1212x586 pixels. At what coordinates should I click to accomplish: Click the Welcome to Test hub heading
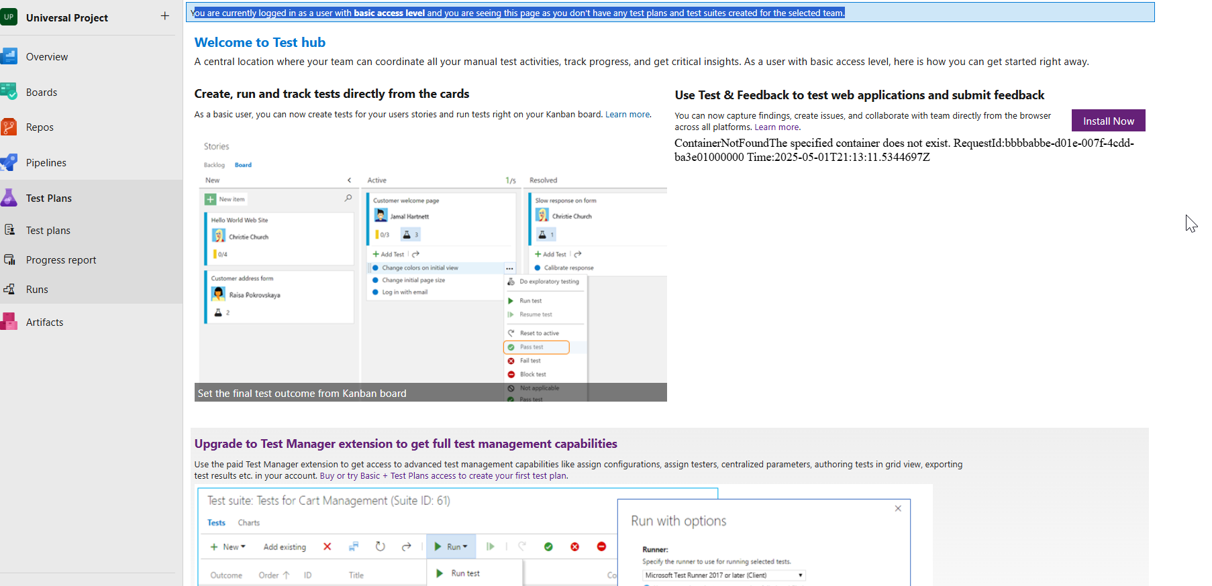click(x=260, y=42)
